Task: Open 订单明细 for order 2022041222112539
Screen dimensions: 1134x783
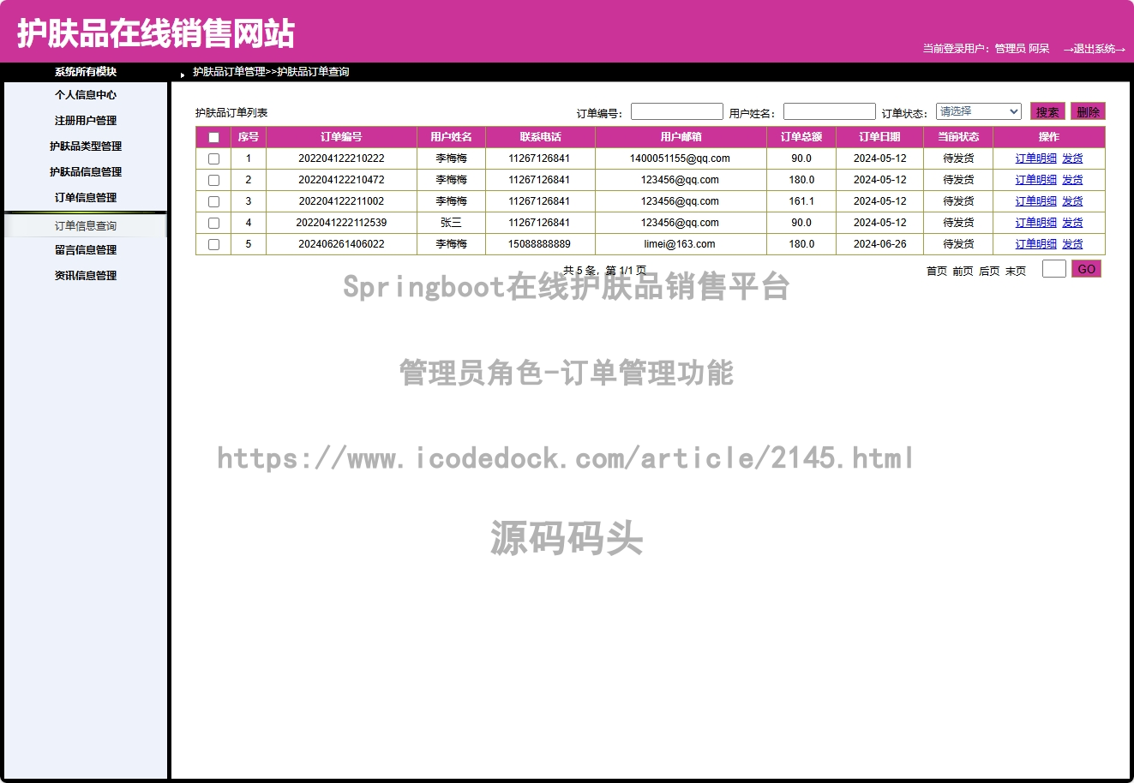Action: pos(1035,223)
